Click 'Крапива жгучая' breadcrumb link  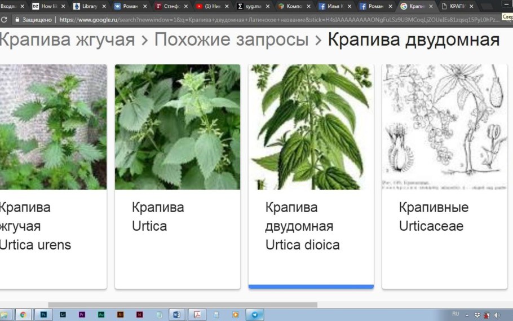pyautogui.click(x=67, y=40)
